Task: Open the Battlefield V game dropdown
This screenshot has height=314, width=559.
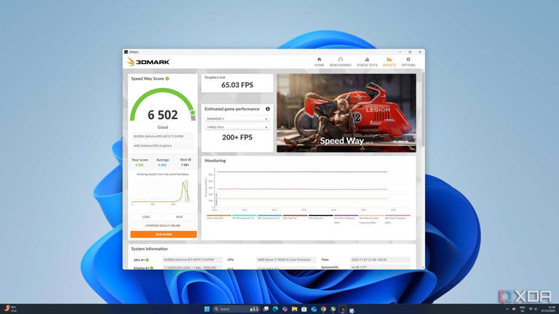Action: pyautogui.click(x=237, y=118)
